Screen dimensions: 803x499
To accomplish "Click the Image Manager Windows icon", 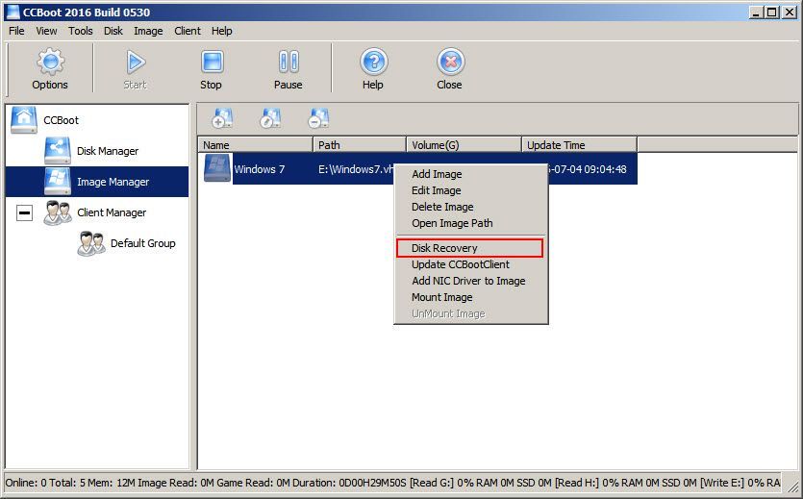I will 58,181.
